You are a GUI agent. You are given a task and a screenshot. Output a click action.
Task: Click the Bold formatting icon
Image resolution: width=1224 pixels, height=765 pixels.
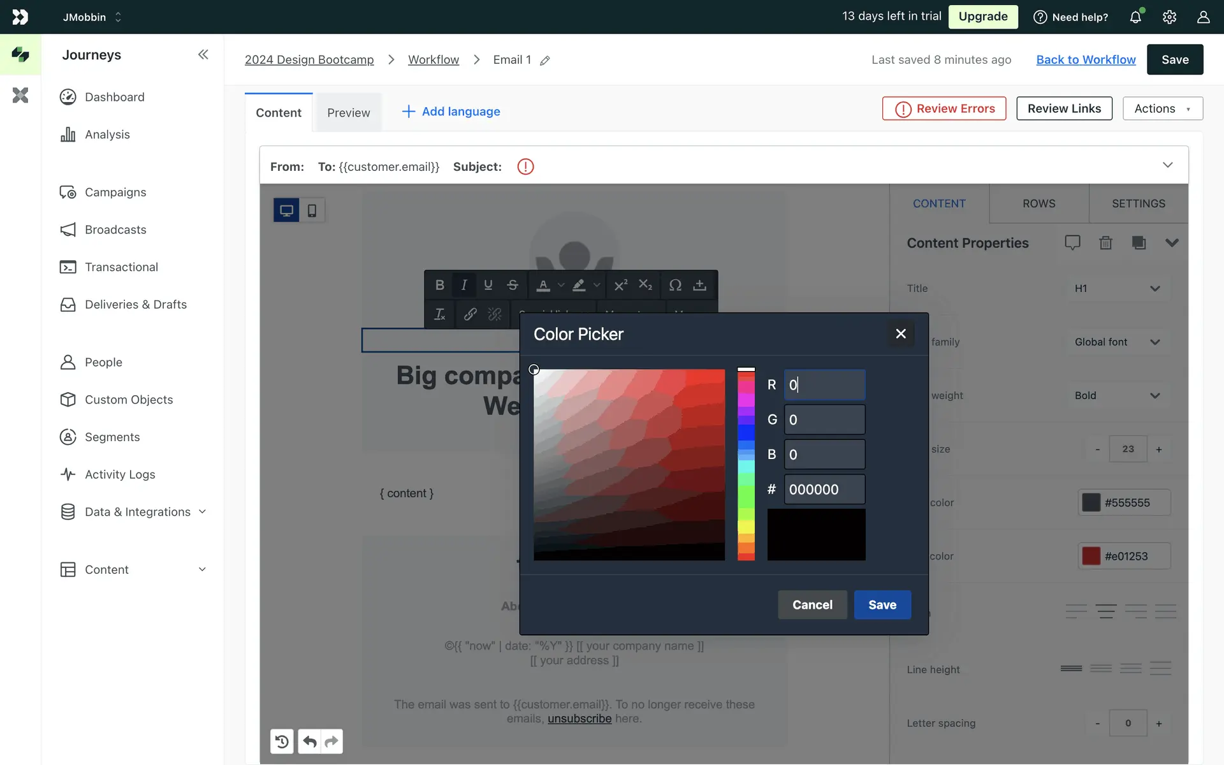coord(439,285)
